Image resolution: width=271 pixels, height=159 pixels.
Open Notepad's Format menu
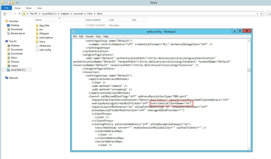(x=89, y=36)
